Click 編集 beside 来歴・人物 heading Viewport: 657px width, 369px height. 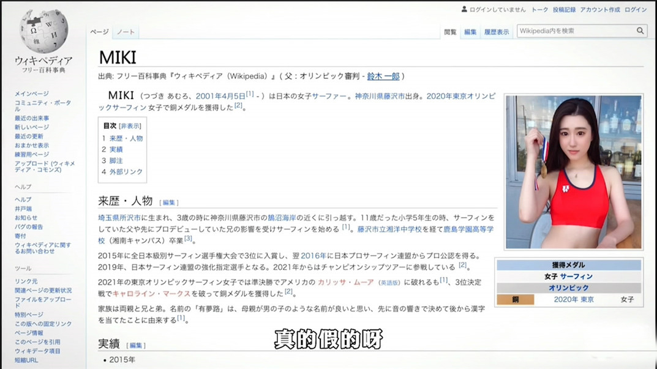pyautogui.click(x=168, y=203)
